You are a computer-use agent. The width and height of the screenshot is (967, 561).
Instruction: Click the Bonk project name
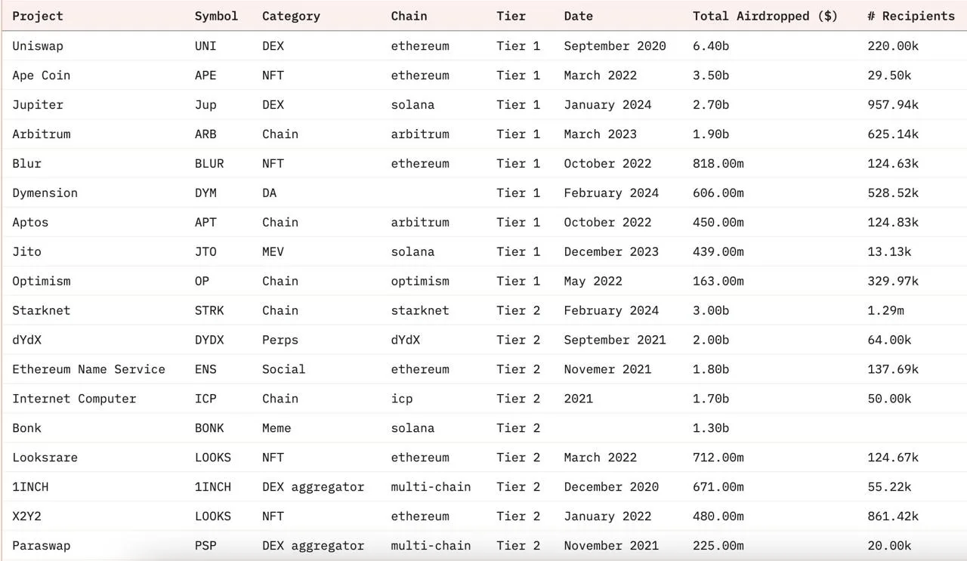point(27,429)
